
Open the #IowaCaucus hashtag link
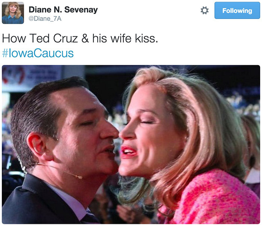(x=38, y=53)
